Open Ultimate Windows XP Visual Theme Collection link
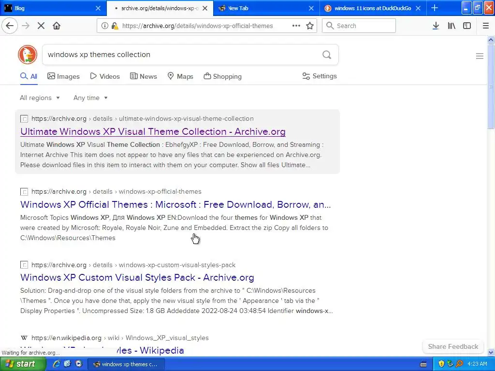This screenshot has height=371, width=495. pos(153,131)
